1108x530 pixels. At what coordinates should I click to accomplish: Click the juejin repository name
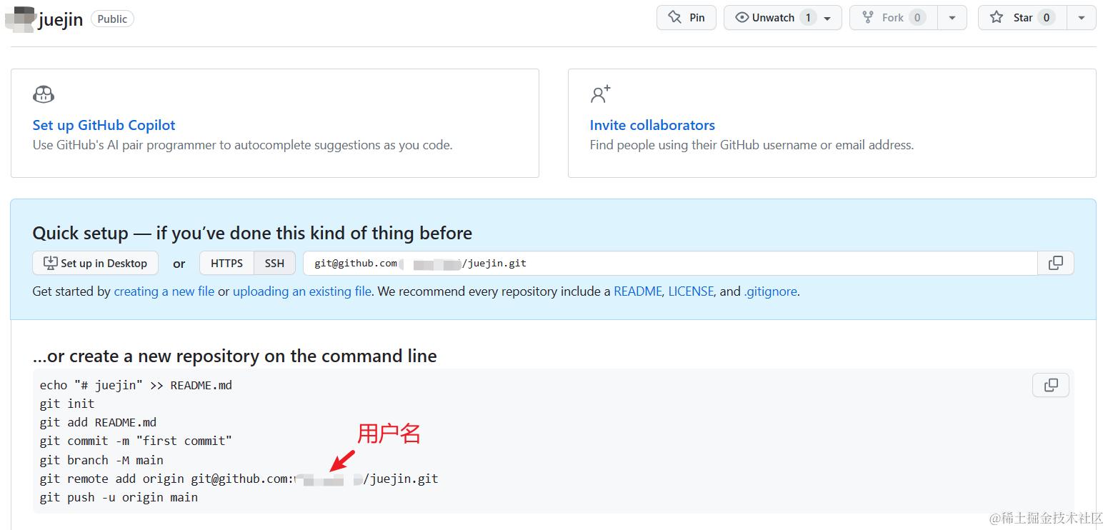pyautogui.click(x=61, y=19)
